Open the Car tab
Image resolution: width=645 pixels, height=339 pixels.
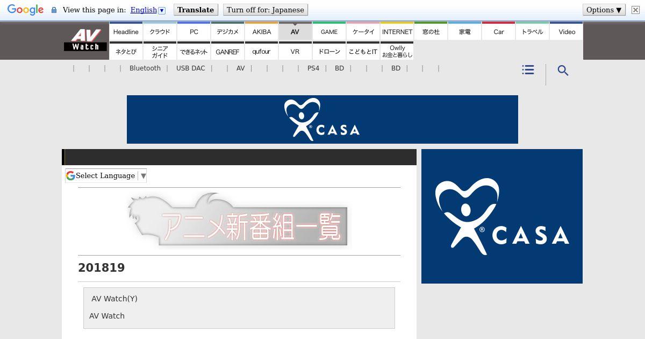point(498,31)
